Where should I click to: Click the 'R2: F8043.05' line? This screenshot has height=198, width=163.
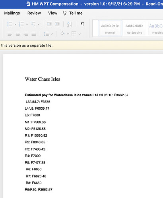click(35, 142)
